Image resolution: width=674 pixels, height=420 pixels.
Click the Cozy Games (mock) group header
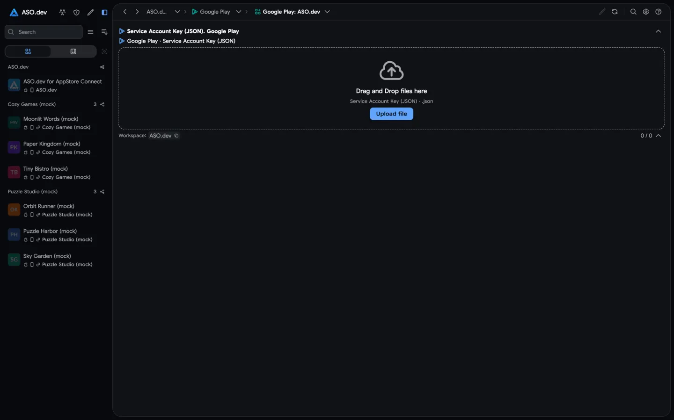tap(32, 104)
